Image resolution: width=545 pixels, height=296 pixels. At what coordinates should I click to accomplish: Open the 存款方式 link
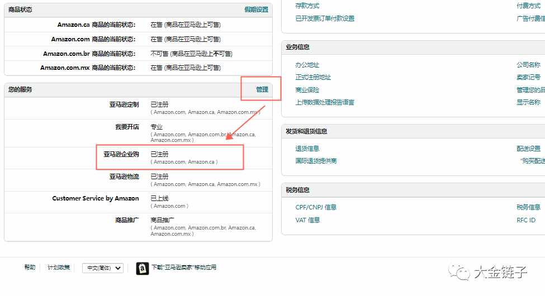tap(307, 6)
